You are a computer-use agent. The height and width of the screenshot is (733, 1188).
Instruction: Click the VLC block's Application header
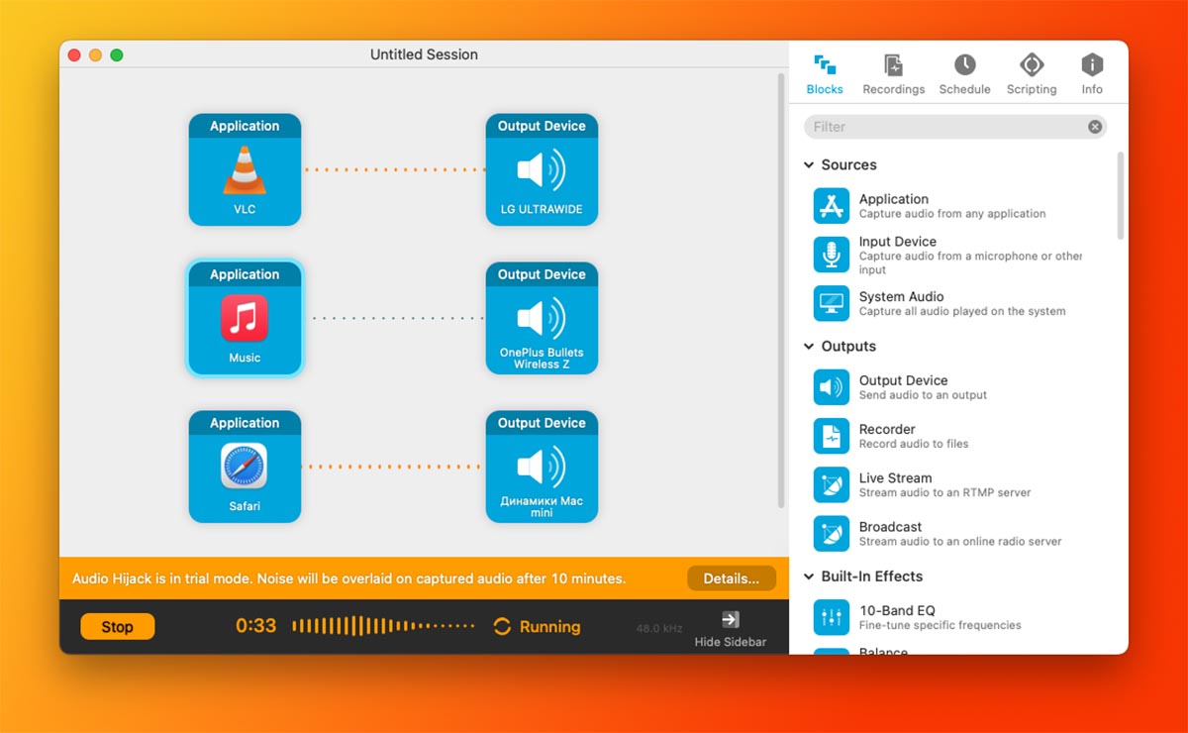click(x=245, y=126)
